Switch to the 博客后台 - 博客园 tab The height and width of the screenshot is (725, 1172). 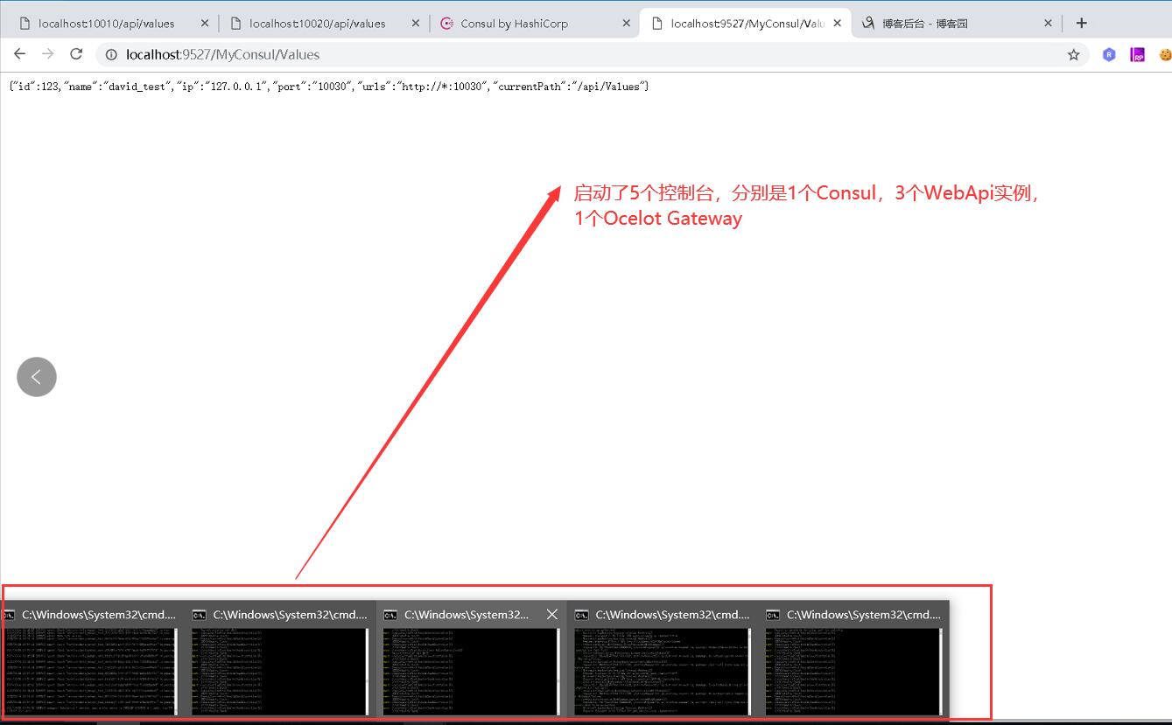pyautogui.click(x=957, y=24)
